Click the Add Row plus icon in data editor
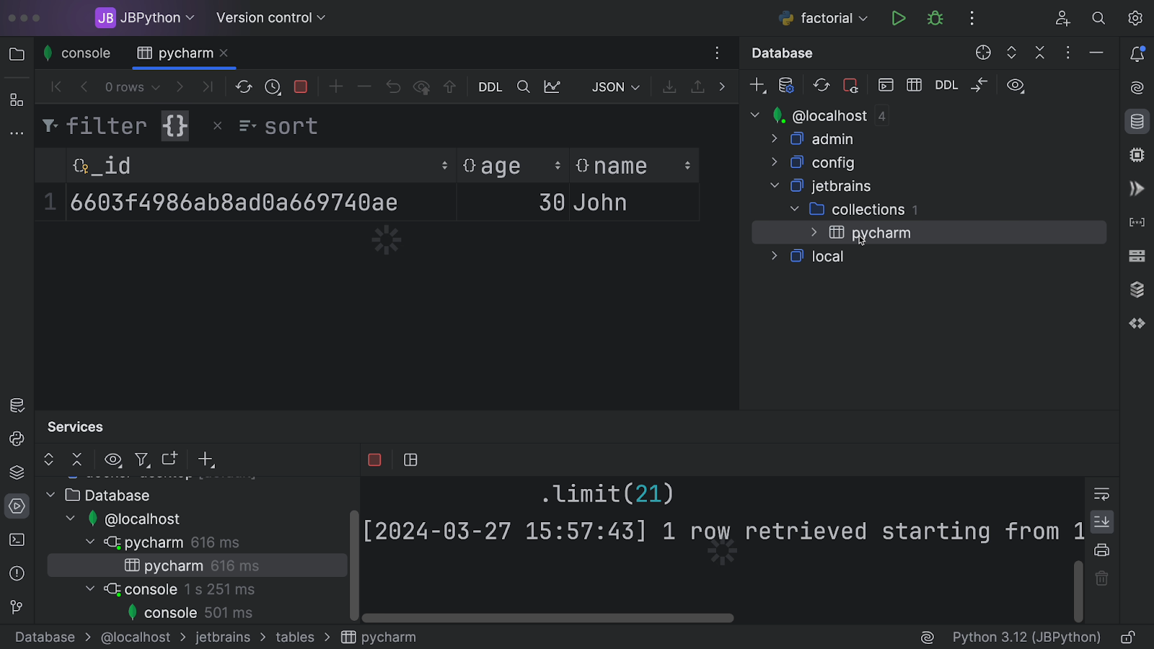Image resolution: width=1154 pixels, height=649 pixels. point(335,87)
